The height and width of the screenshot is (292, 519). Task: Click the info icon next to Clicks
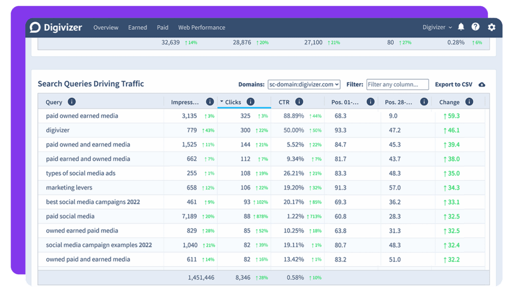pyautogui.click(x=250, y=102)
